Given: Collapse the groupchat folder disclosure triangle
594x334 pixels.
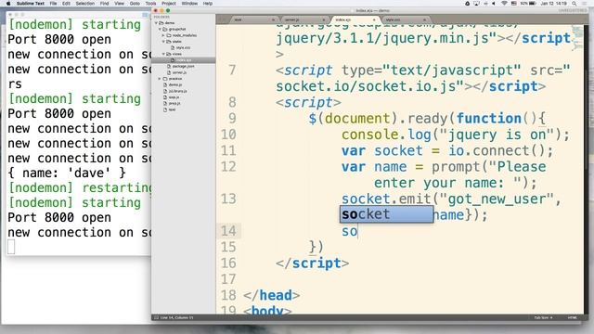Looking at the screenshot, I should pyautogui.click(x=160, y=29).
